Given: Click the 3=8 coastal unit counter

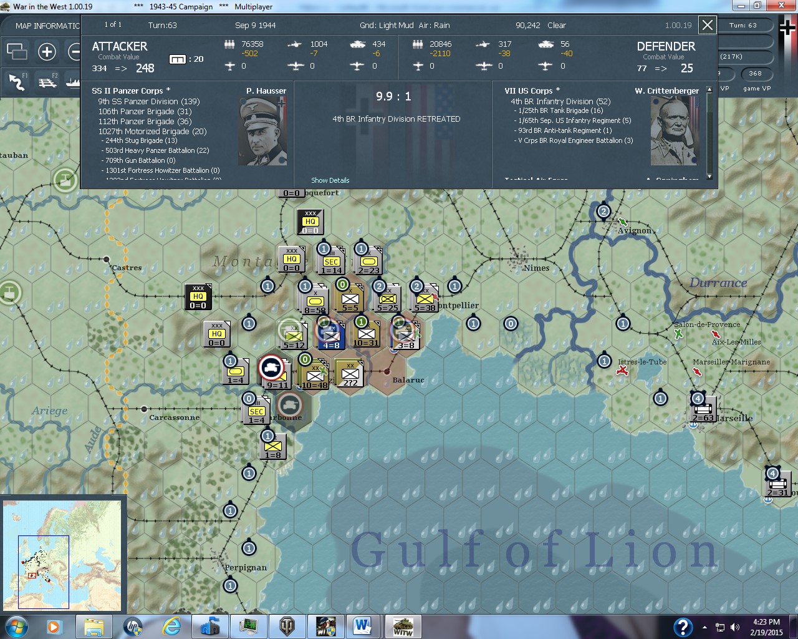Looking at the screenshot, I should click(x=406, y=337).
